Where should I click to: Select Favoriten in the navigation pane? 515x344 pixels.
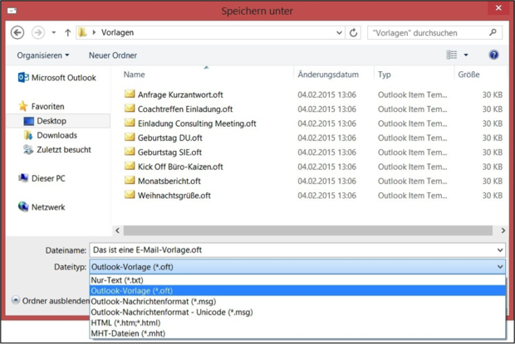(x=42, y=106)
